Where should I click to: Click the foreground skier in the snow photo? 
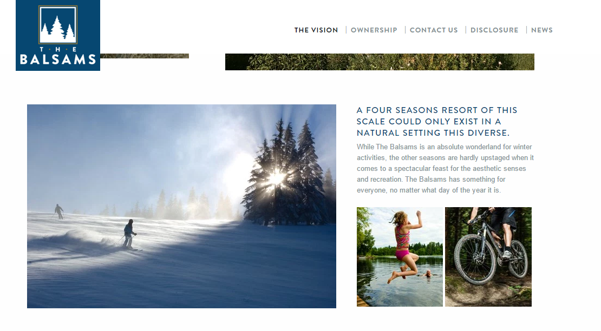(129, 234)
